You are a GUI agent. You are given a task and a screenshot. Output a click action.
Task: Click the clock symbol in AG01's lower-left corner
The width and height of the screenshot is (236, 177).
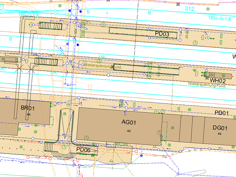point(86,138)
